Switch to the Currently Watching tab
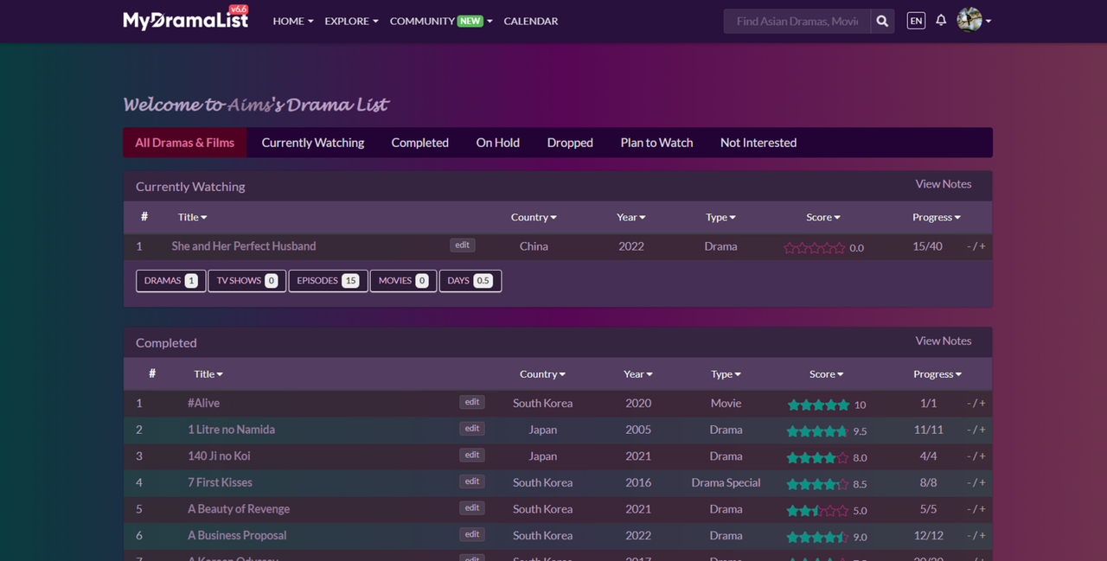The height and width of the screenshot is (561, 1107). coord(313,143)
